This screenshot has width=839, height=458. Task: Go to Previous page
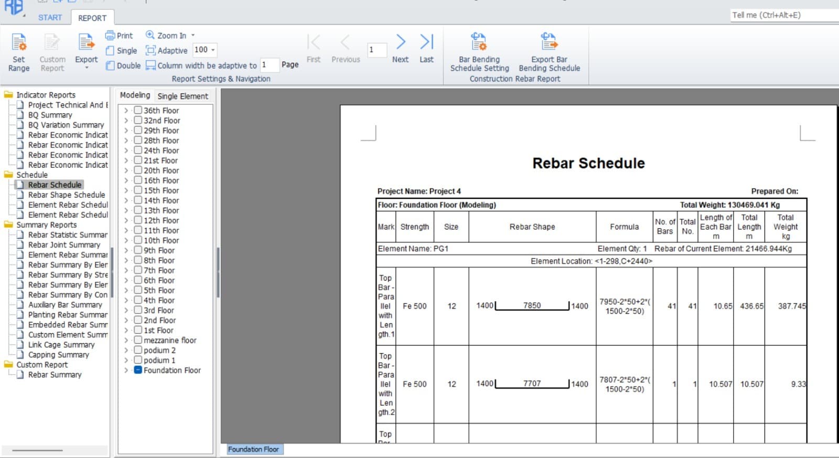(x=346, y=49)
